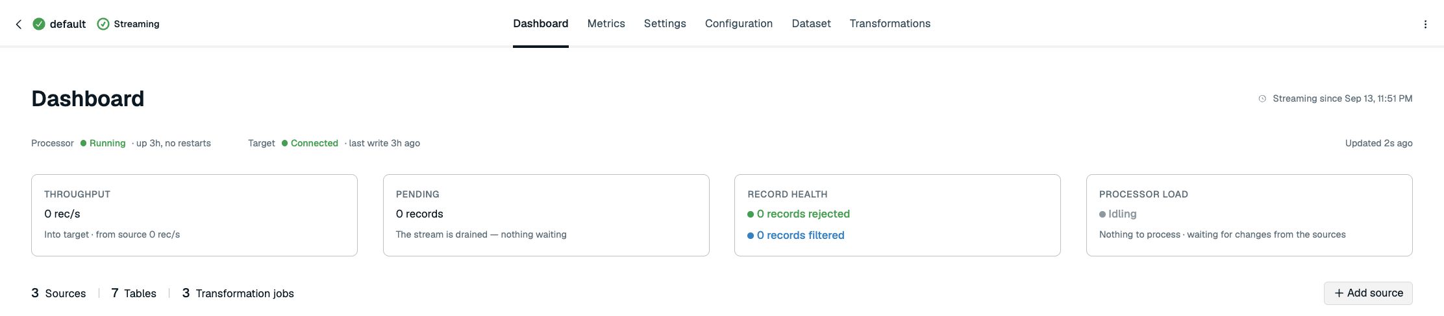This screenshot has width=1444, height=316.
Task: Click the blue dot beside records filtered
Action: (751, 236)
